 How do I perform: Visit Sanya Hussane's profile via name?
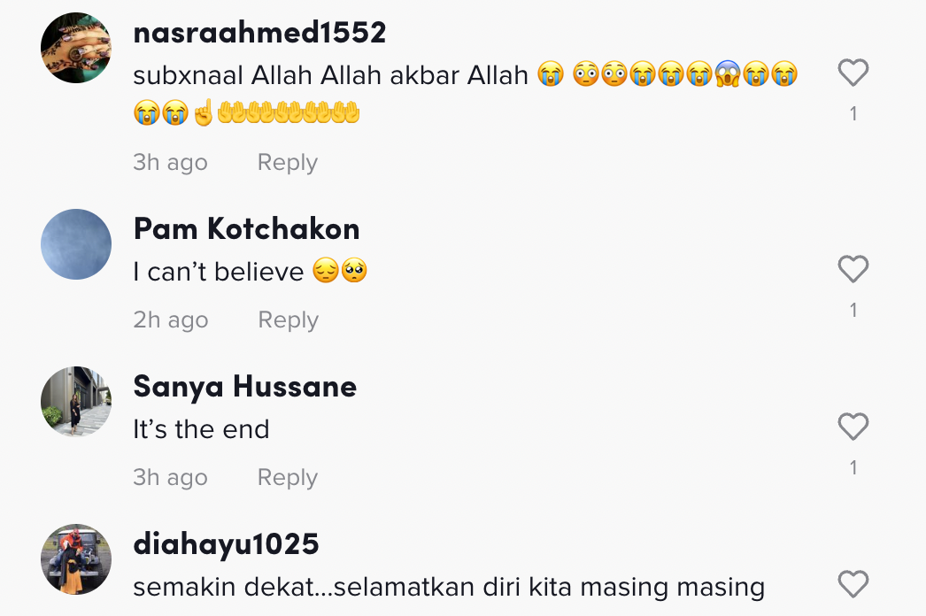pyautogui.click(x=245, y=387)
